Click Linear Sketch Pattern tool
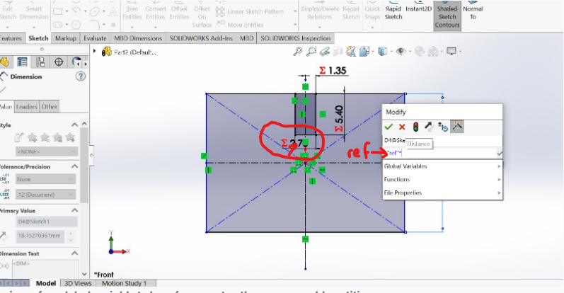This screenshot has width=564, height=293. (250, 11)
